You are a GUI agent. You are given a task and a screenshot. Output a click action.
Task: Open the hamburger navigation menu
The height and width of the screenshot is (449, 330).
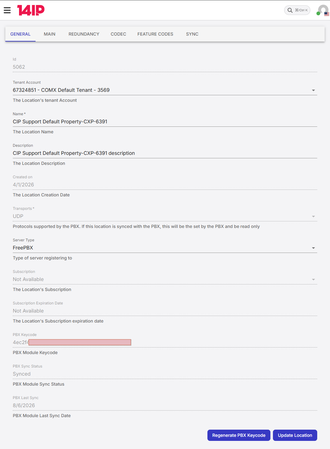tap(7, 10)
